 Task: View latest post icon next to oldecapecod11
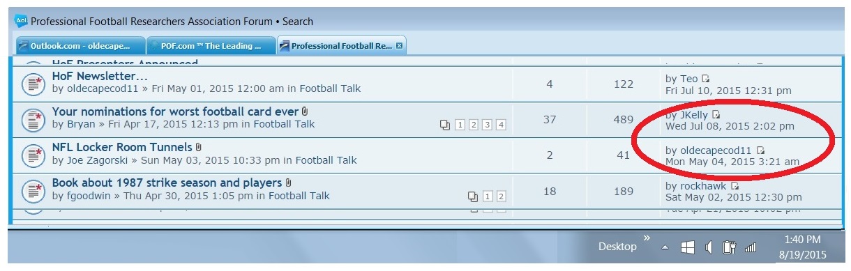760,150
